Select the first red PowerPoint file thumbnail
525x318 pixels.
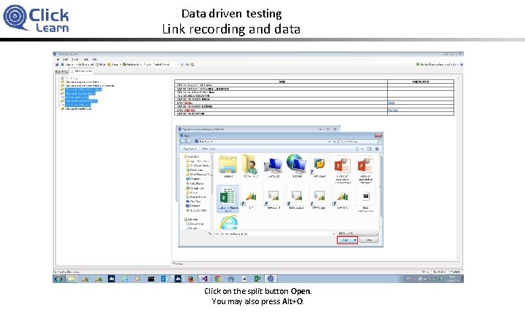point(342,170)
